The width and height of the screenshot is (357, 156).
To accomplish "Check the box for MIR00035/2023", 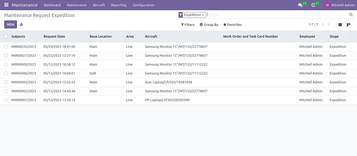I will click(6, 47).
